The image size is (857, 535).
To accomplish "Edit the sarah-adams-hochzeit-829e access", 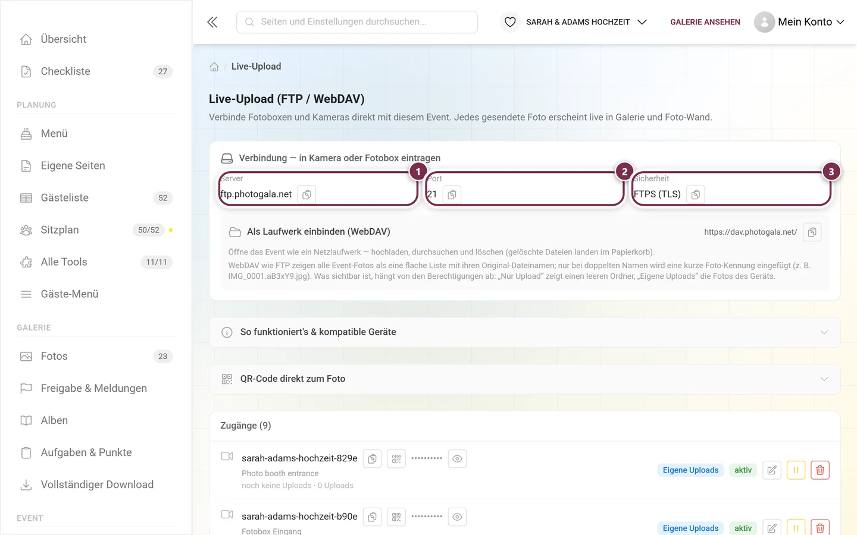I will tap(772, 470).
